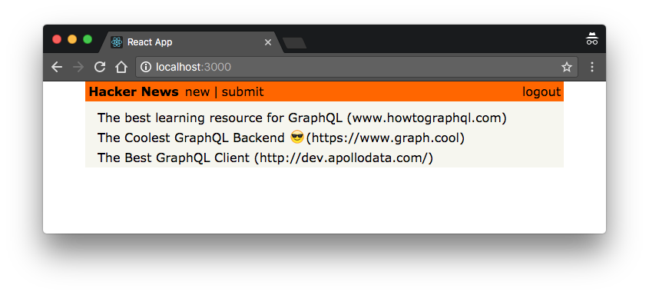Log out using the logout link
The width and height of the screenshot is (649, 295).
coord(541,92)
